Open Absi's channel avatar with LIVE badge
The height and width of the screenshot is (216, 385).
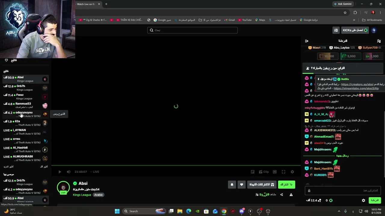[x=63, y=188]
